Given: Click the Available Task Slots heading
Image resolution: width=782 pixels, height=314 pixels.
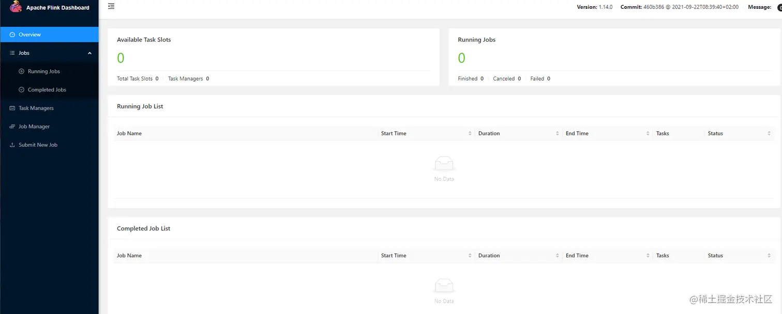Looking at the screenshot, I should 144,40.
